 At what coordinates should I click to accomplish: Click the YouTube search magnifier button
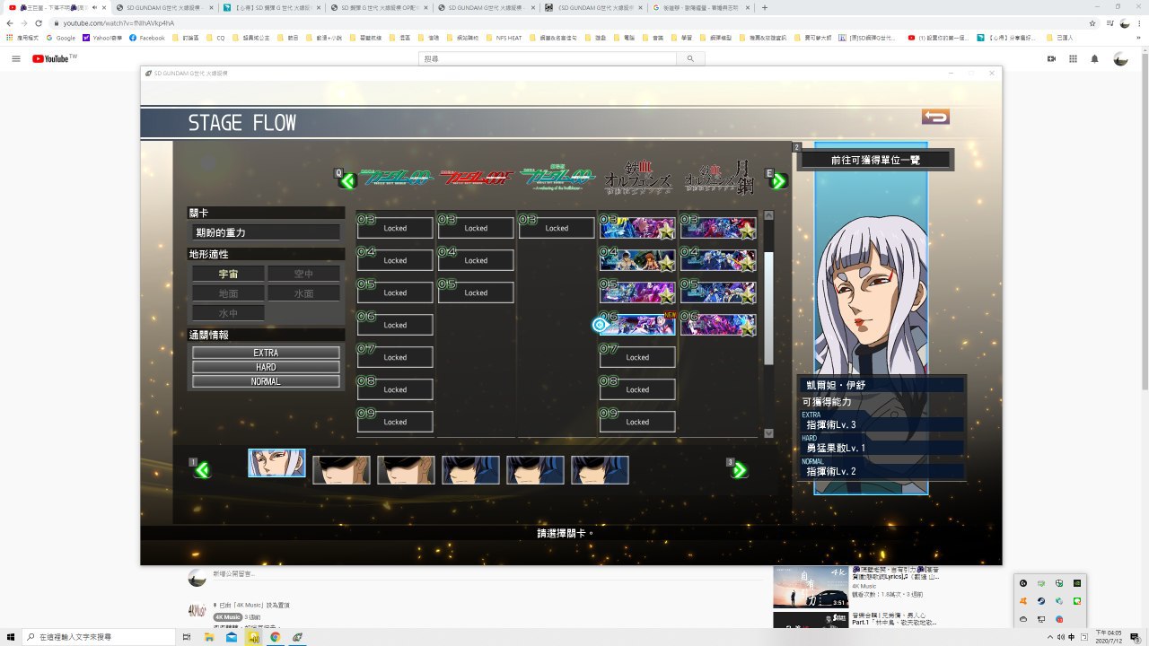[x=690, y=58]
